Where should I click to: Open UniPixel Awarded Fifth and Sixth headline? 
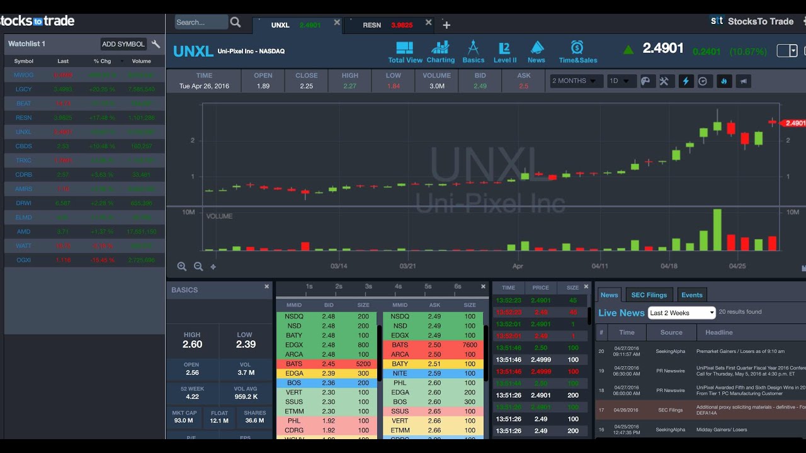751,390
